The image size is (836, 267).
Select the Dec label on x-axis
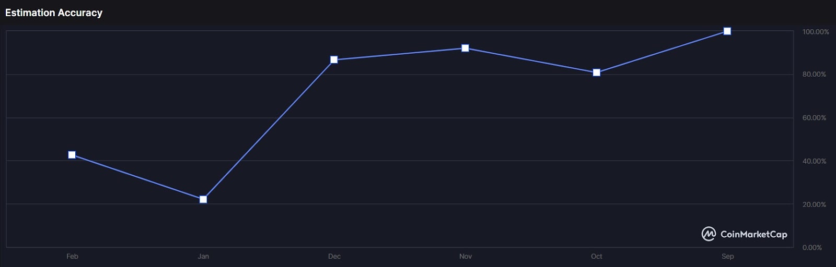click(334, 257)
